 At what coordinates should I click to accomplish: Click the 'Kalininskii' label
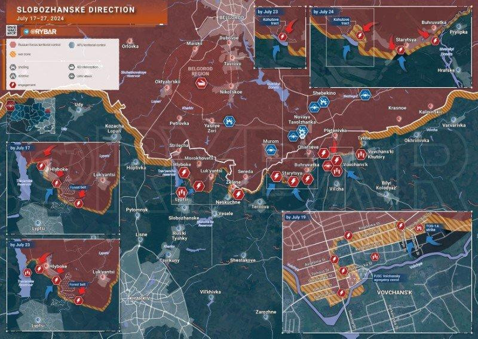click(430, 112)
